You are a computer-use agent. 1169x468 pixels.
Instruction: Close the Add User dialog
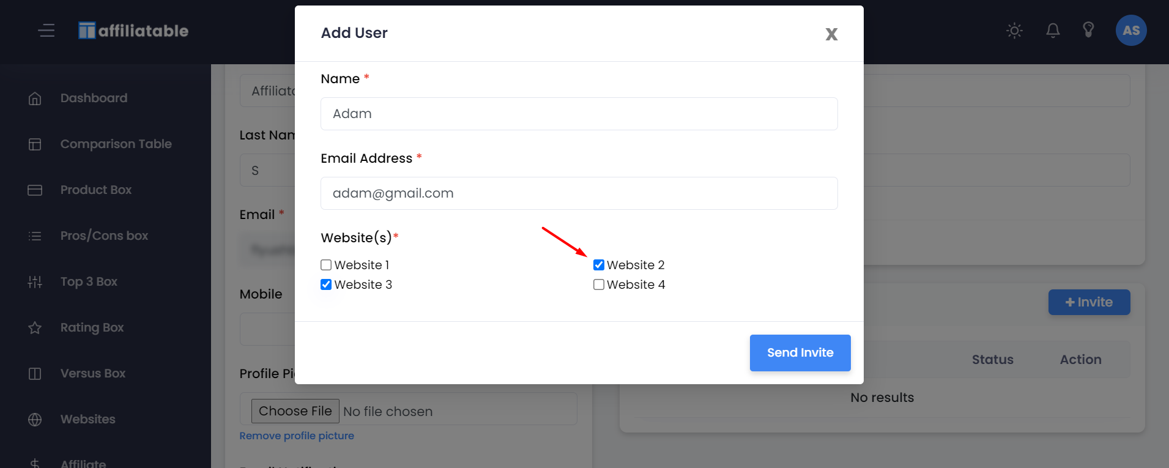pyautogui.click(x=831, y=34)
